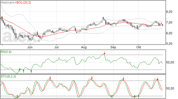Click the red sell arrow in the RSI panel
The image size is (178, 99).
tap(104, 53)
